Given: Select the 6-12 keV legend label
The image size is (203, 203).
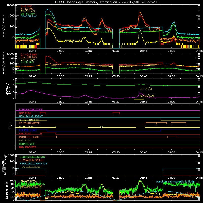Looking at the screenshot, I should tap(27, 9).
